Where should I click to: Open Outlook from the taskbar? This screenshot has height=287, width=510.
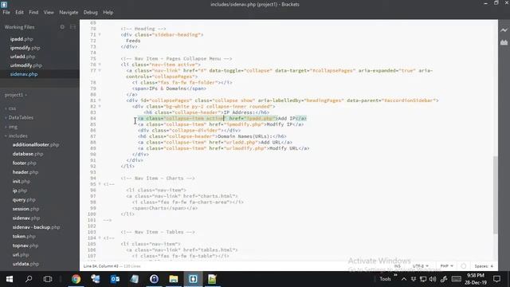(x=115, y=279)
